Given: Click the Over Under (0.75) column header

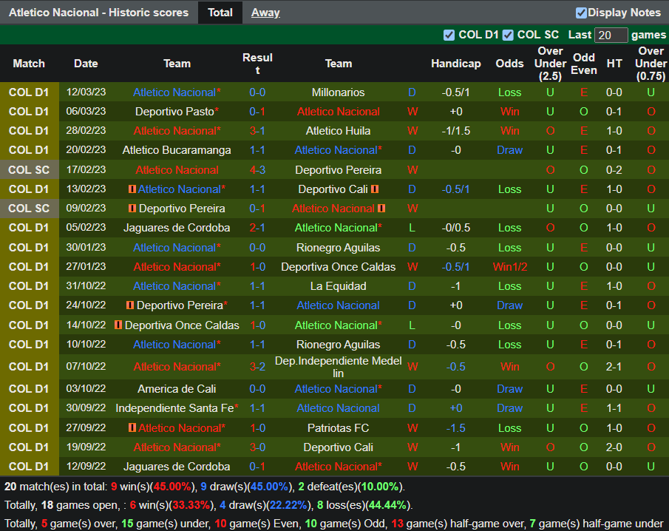Looking at the screenshot, I should pos(651,64).
